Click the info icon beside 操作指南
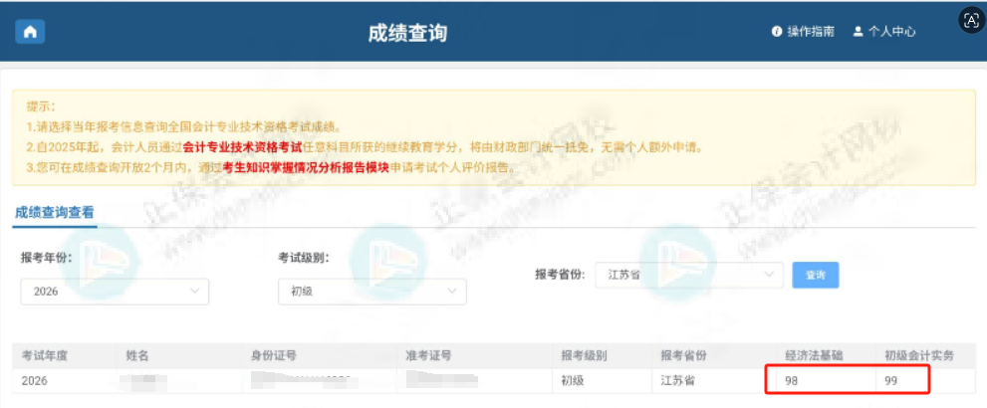Viewport: 987px width, 408px height. pyautogui.click(x=777, y=32)
